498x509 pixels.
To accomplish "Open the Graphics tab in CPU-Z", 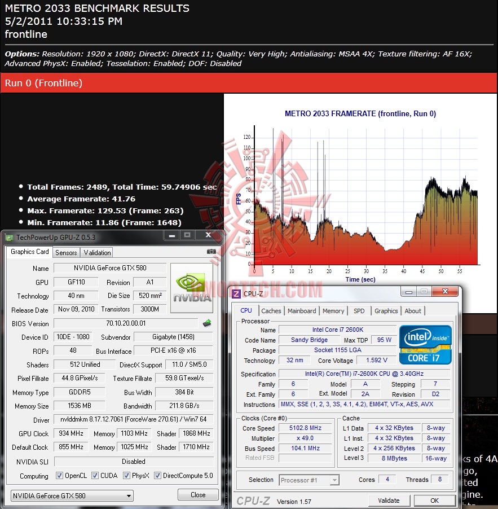I will 386,311.
